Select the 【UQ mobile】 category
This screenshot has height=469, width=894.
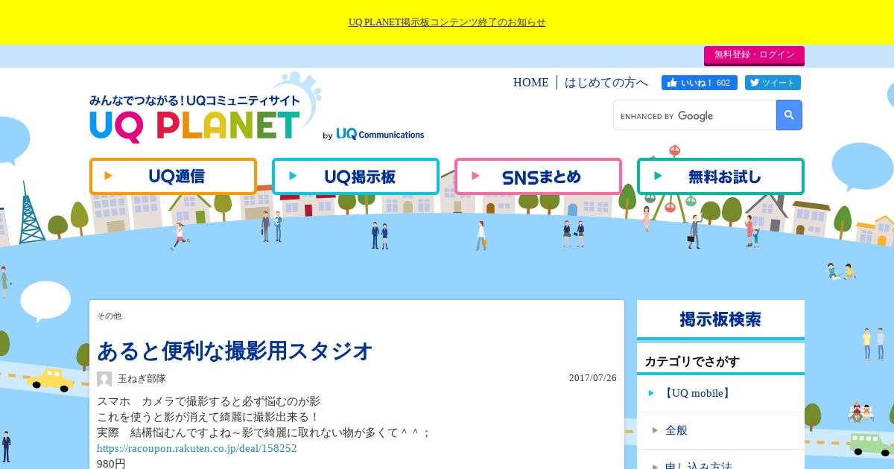tap(696, 393)
